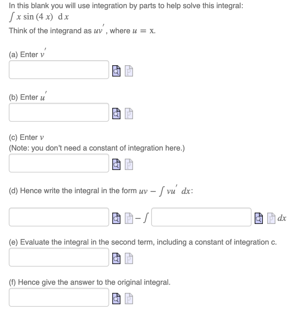Screen dimensions: 308x318
Task: Click the answer box for u' in part (b)
Action: click(x=59, y=112)
